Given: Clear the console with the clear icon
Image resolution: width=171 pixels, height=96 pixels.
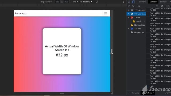Looking at the screenshot, I should (x=133, y=6).
